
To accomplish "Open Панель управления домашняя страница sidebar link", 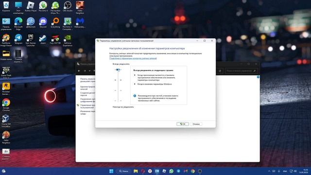I will pyautogui.click(x=87, y=80).
